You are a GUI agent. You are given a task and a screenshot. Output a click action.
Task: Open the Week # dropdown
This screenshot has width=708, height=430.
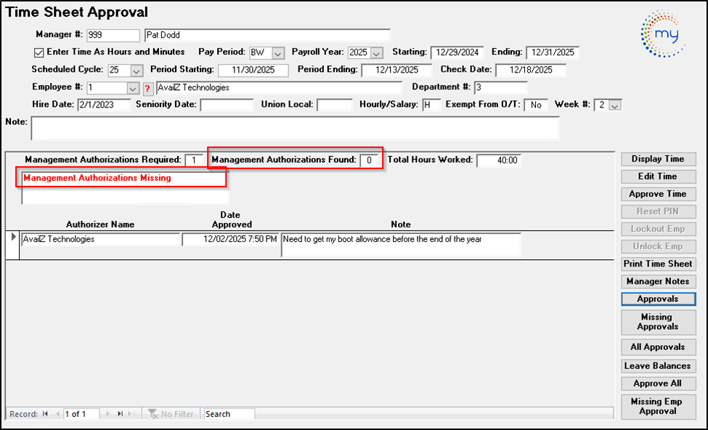615,105
